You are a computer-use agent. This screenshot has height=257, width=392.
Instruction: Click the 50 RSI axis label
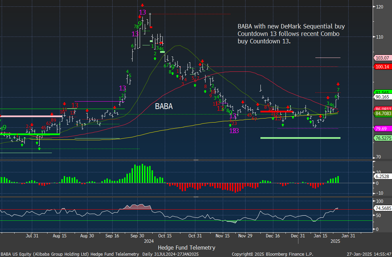(x=378, y=215)
